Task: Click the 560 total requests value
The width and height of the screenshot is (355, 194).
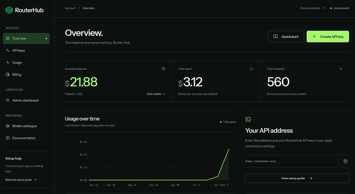Action: coord(278,82)
